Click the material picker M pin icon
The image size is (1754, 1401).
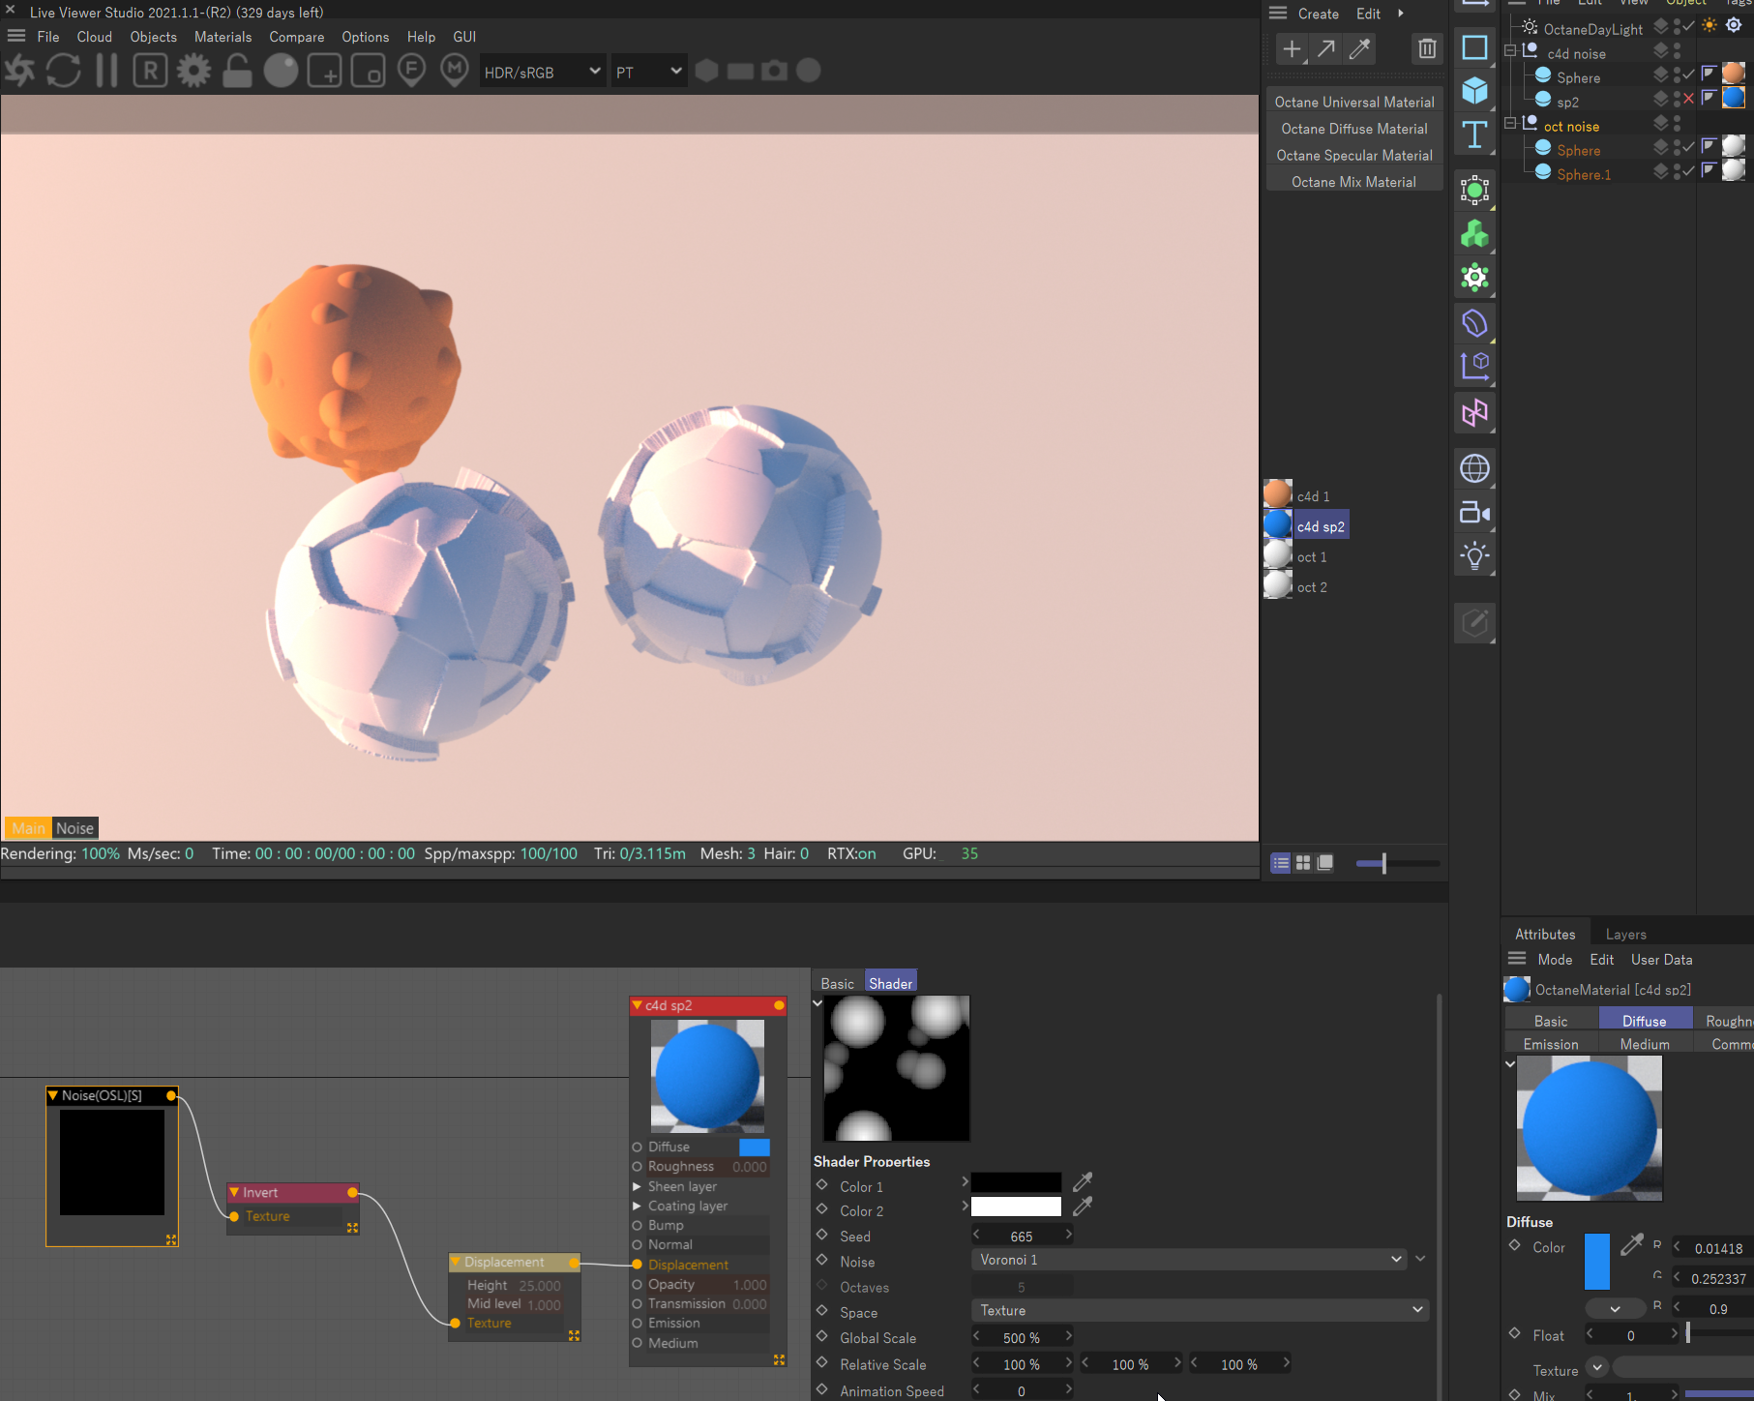pyautogui.click(x=455, y=71)
